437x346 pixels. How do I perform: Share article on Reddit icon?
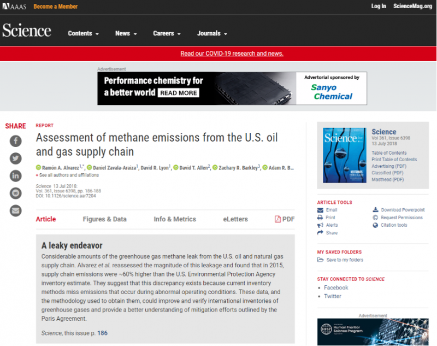(16, 193)
